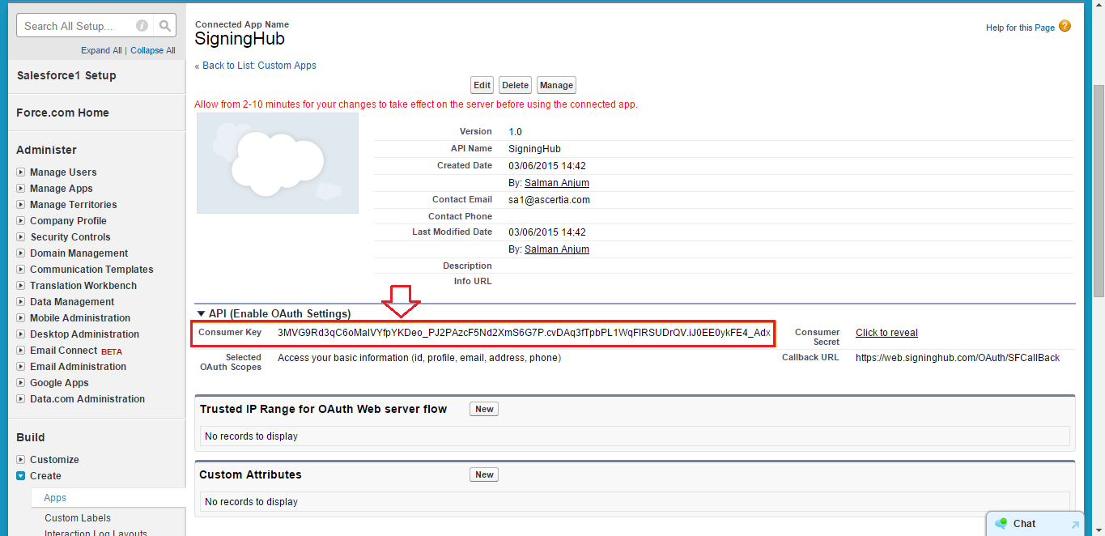
Task: Click the Manage button
Action: click(556, 85)
